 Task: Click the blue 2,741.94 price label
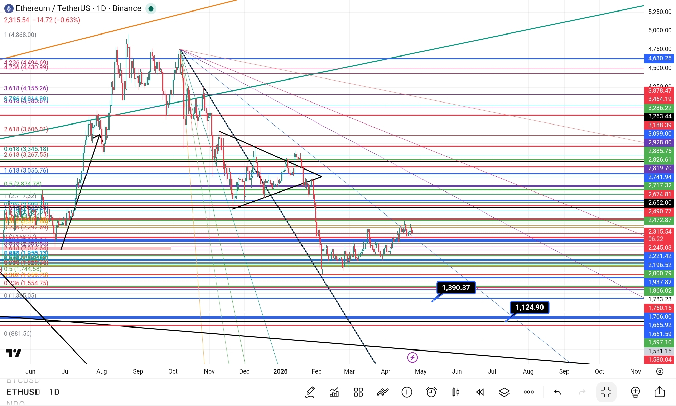coord(659,177)
